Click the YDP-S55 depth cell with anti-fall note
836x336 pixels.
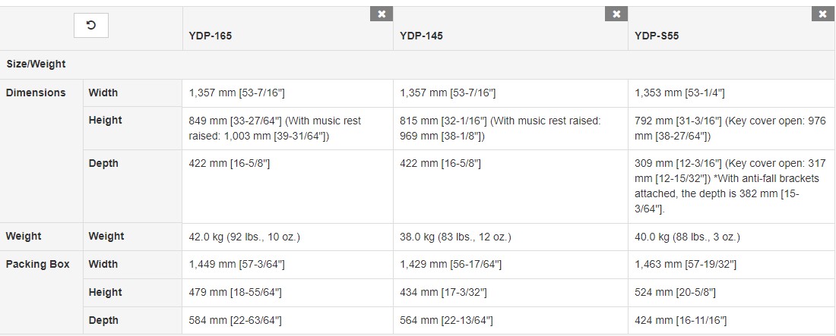(731, 187)
